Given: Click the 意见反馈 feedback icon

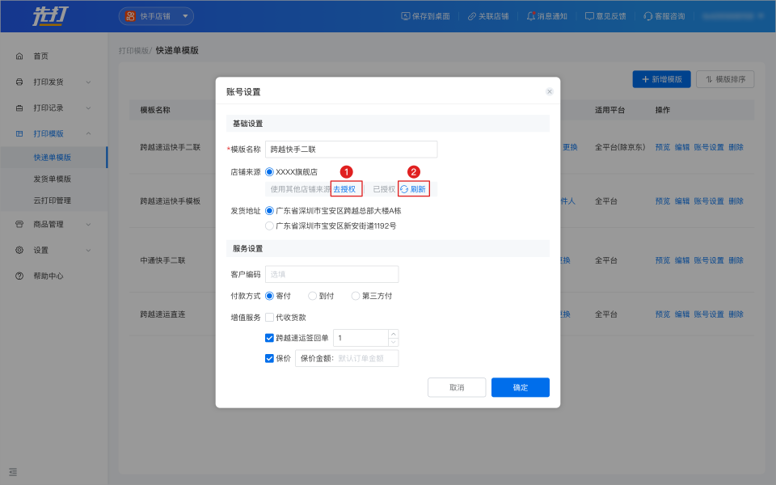Looking at the screenshot, I should click(589, 16).
